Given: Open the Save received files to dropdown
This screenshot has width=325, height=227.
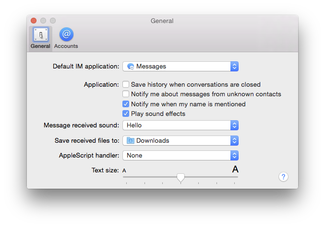Looking at the screenshot, I should click(181, 141).
